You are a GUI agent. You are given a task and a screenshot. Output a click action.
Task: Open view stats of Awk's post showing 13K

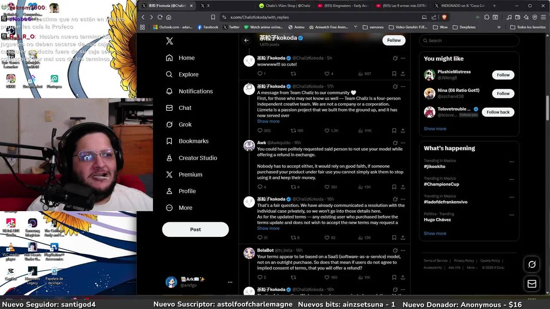(x=364, y=187)
